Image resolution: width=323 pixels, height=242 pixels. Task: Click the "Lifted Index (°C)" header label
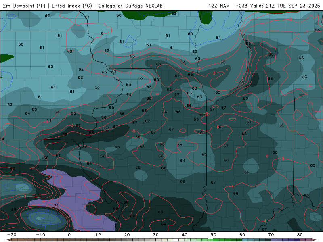72,6
